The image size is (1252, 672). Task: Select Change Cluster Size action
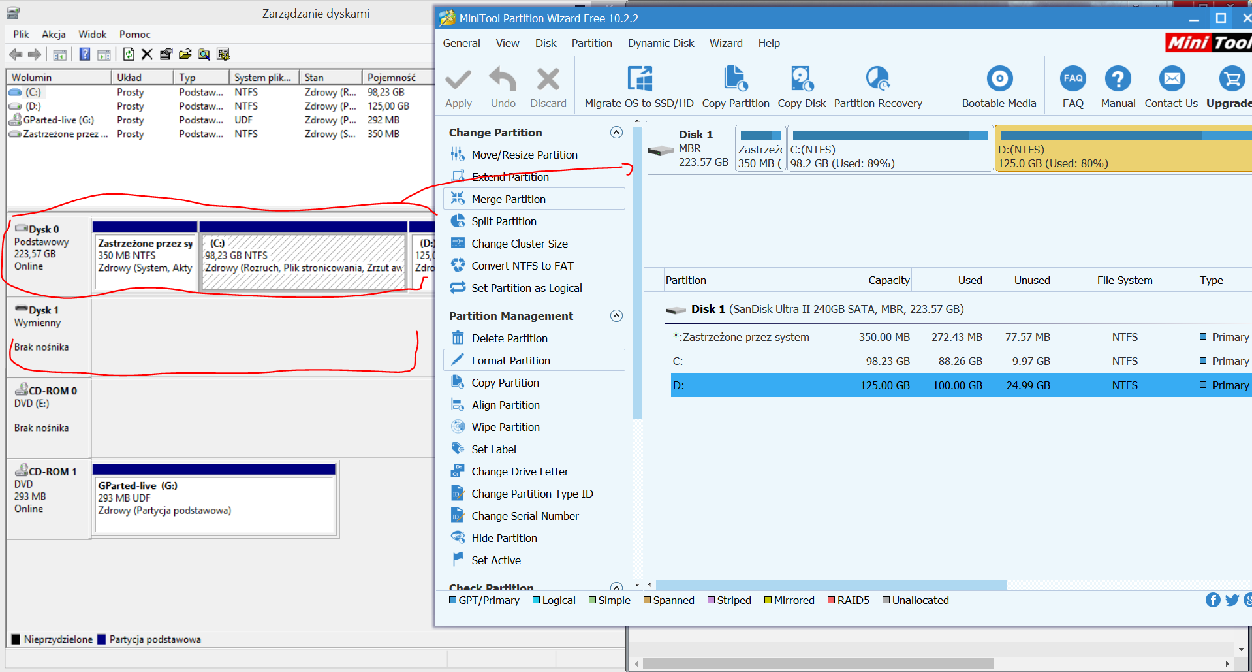pos(520,244)
